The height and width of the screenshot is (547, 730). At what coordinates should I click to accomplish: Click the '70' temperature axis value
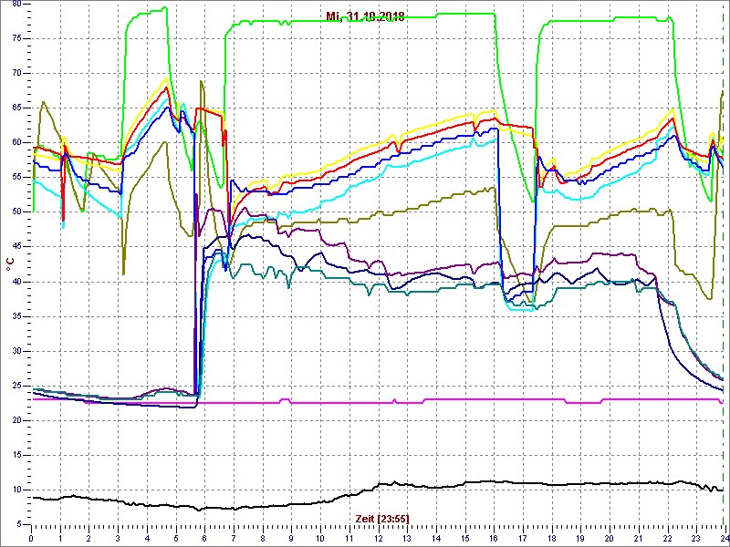[17, 73]
